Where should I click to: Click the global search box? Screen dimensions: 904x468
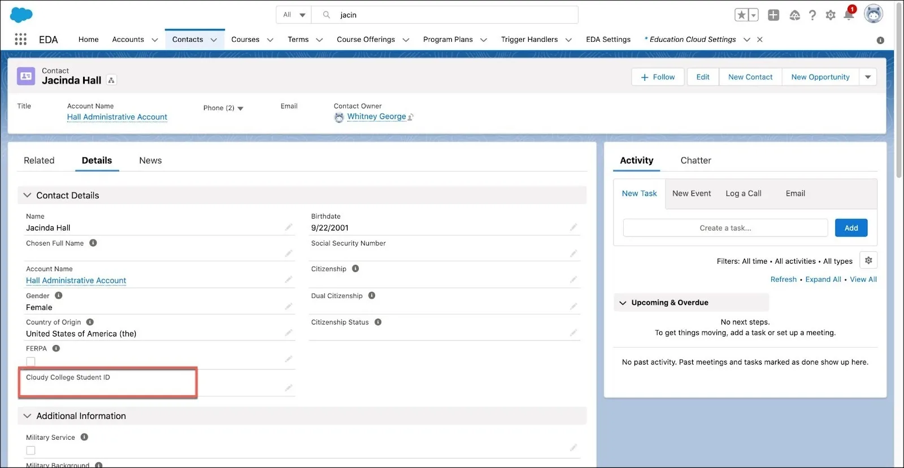pyautogui.click(x=445, y=15)
